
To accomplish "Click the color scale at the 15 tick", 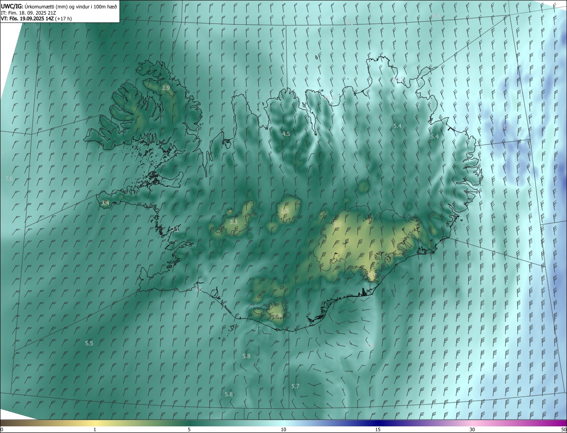I will pos(378,429).
